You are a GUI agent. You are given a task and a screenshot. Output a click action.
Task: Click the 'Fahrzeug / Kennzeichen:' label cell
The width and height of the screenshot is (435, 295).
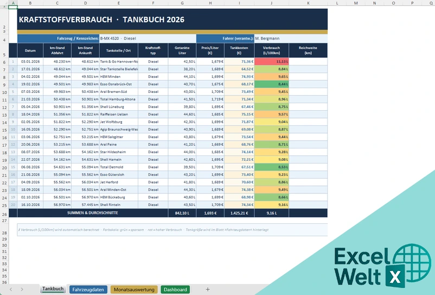[x=58, y=39]
